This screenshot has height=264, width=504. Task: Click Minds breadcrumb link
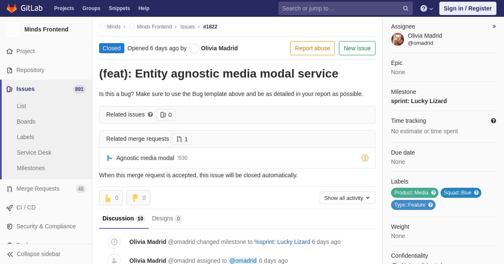(x=113, y=27)
